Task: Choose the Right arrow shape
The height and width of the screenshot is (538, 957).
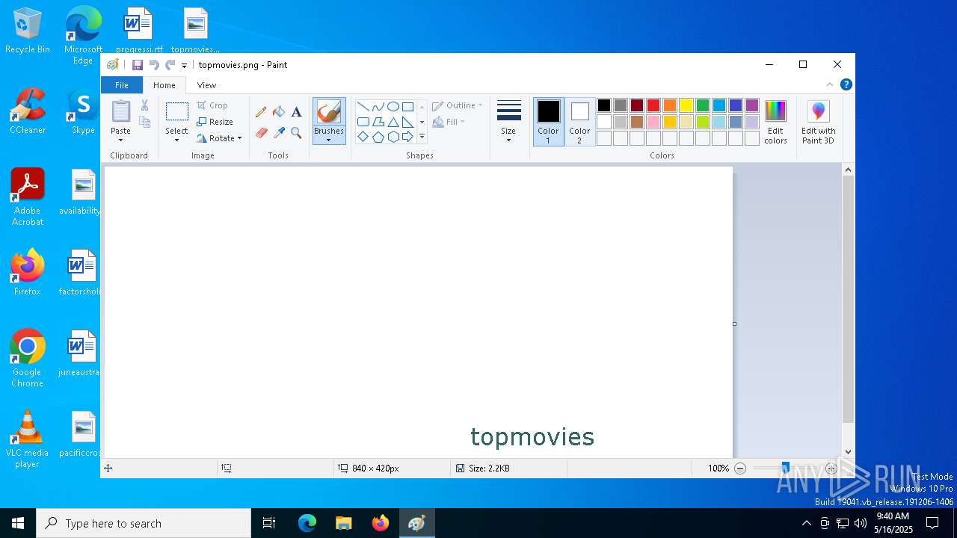Action: coord(407,137)
